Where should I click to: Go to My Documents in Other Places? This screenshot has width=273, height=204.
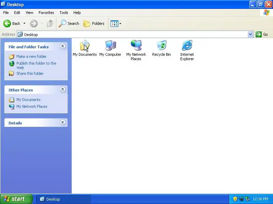(x=28, y=100)
